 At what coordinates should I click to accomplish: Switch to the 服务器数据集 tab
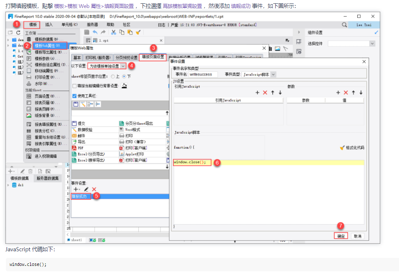47,178
